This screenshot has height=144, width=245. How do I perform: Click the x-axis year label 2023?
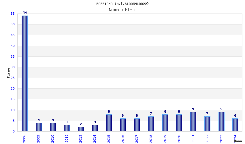pos(221,139)
